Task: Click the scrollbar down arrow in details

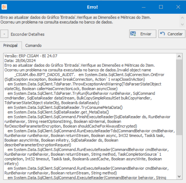Action: click(x=179, y=177)
